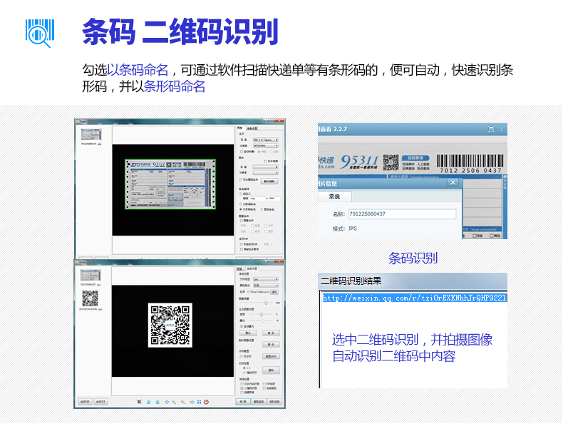Open the USB 2.0 Camera device dropdown
Image resolution: width=563 pixels, height=434 pixels.
[x=265, y=140]
